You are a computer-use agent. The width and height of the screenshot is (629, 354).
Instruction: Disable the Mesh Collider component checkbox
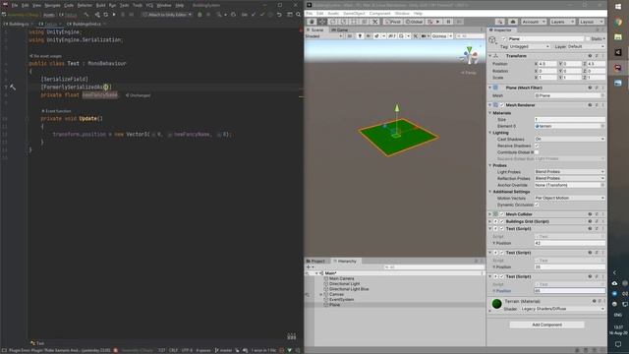point(502,214)
